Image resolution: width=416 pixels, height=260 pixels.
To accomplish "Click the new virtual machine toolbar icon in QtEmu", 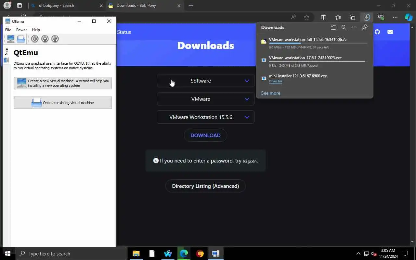I will pos(11,39).
